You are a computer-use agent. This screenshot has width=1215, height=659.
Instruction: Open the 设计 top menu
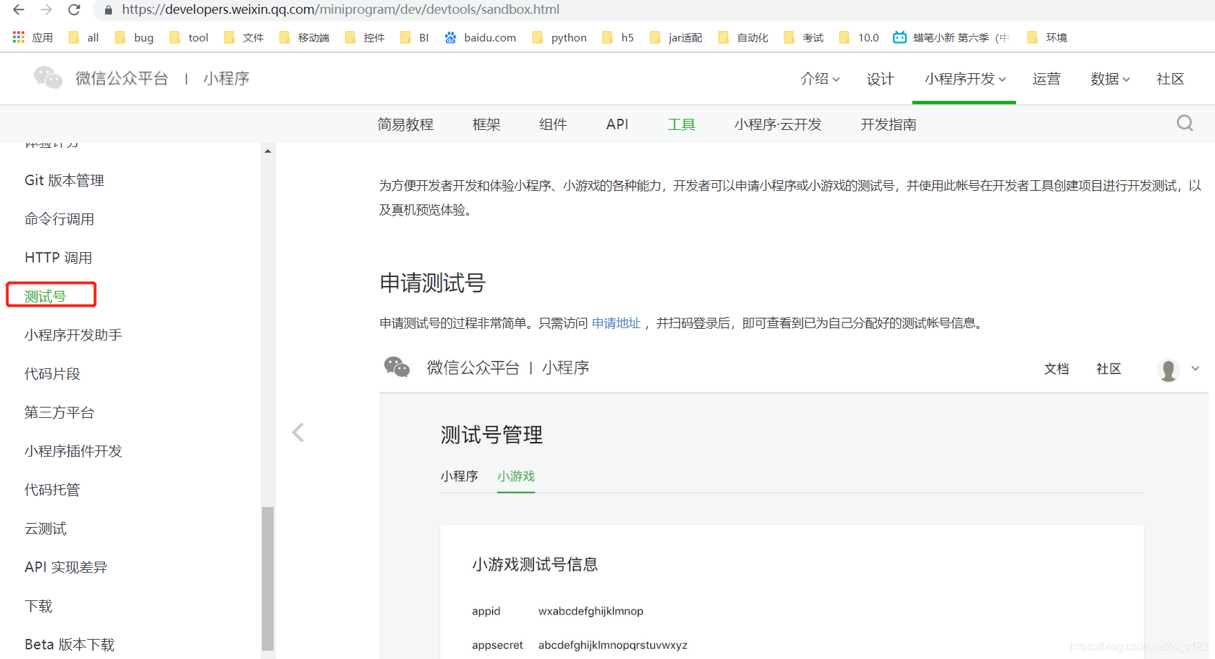point(880,79)
